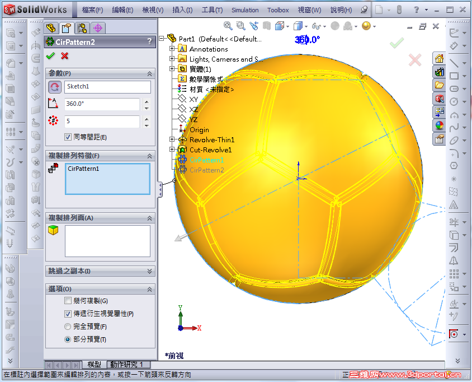Screen dimensions: 472x382
Task: Select the Text sketch tool A icon
Action: coord(454,205)
